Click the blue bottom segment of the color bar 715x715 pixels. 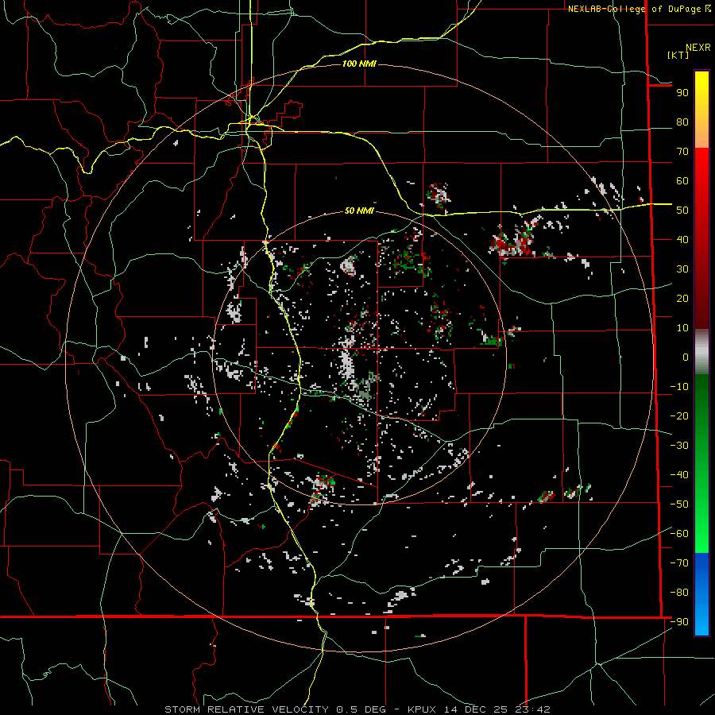pyautogui.click(x=701, y=594)
